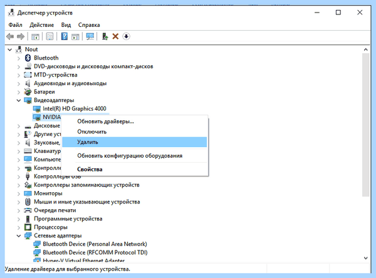Select the Очереди печати row
The width and height of the screenshot is (376, 278).
pyautogui.click(x=55, y=210)
